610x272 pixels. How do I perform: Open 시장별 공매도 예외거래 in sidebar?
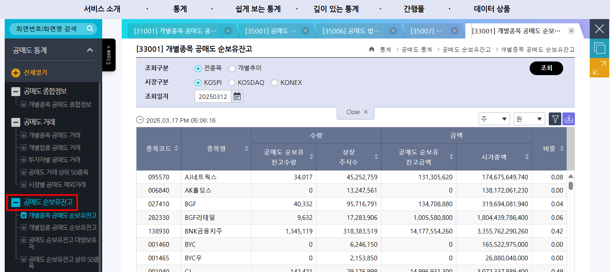tap(57, 184)
